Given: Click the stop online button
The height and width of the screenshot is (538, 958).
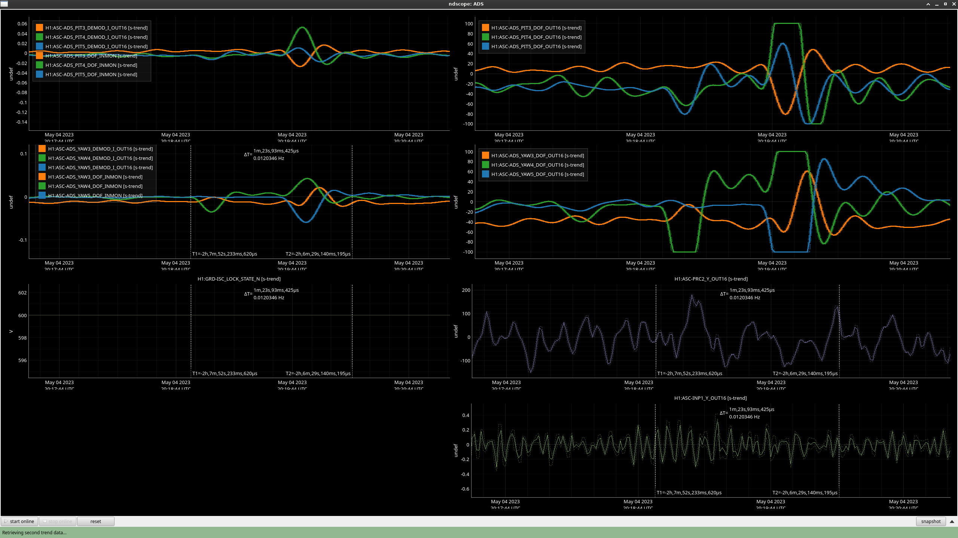Looking at the screenshot, I should (x=58, y=521).
